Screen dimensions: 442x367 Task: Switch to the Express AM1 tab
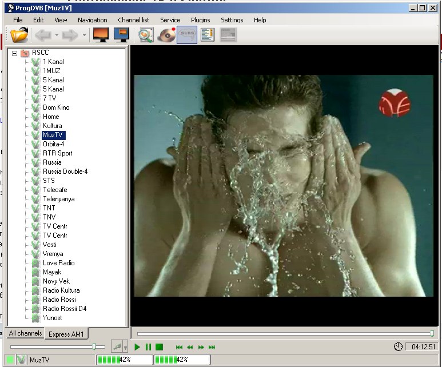pyautogui.click(x=66, y=334)
